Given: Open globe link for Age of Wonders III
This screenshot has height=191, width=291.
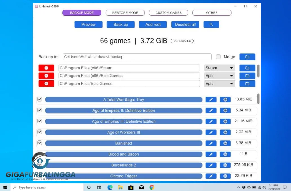Looking at the screenshot, I should click(225, 133).
